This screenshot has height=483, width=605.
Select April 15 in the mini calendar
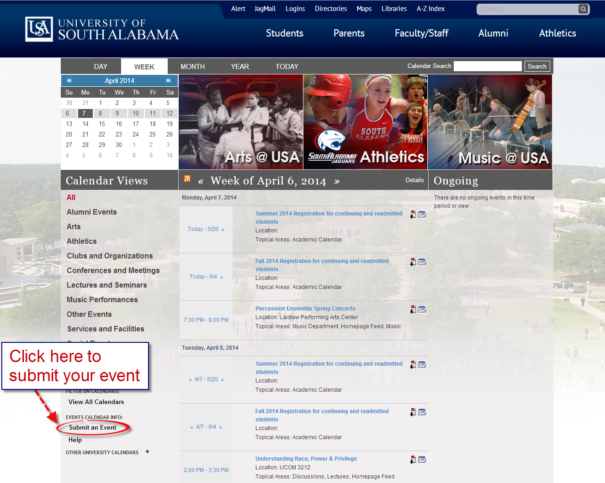pyautogui.click(x=102, y=124)
